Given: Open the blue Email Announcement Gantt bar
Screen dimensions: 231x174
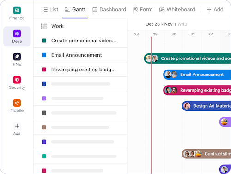Looking at the screenshot, I should 197,75.
